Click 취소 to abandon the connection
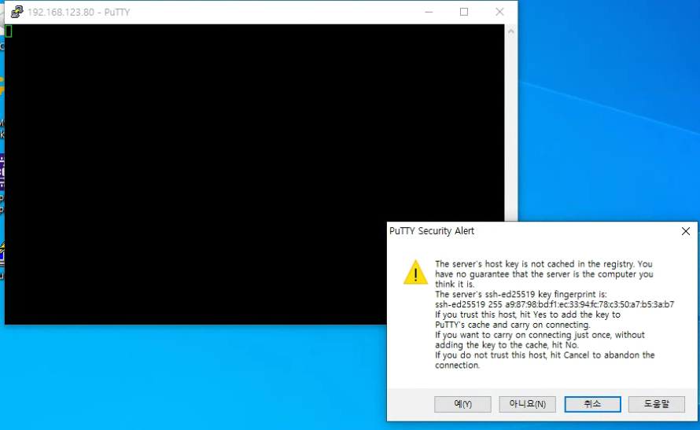The image size is (700, 430). (592, 404)
